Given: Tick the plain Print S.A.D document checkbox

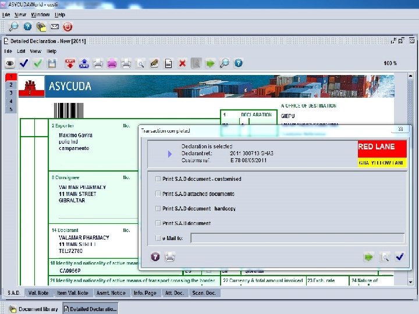Looking at the screenshot, I should pos(158,223).
